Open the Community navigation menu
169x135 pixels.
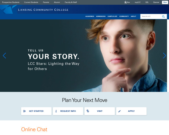[x=124, y=16]
